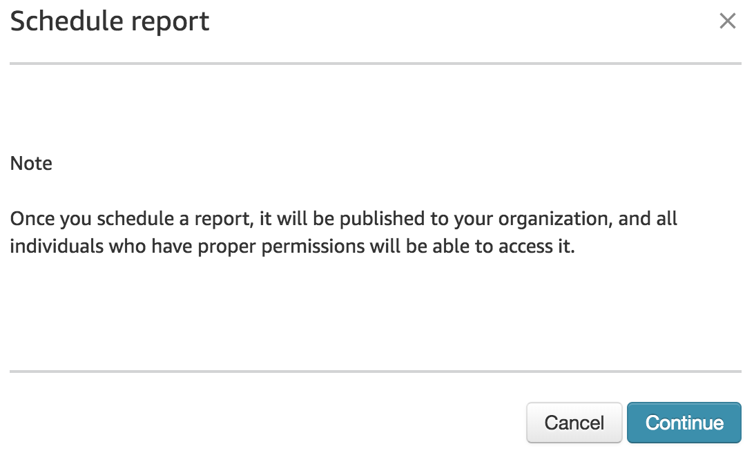The height and width of the screenshot is (453, 754).
Task: Click the word "organization" in the note
Action: 555,220
